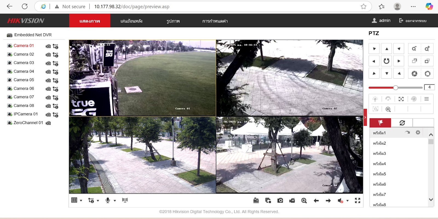
Task: Select the patrol cycle tab
Action: (x=402, y=123)
